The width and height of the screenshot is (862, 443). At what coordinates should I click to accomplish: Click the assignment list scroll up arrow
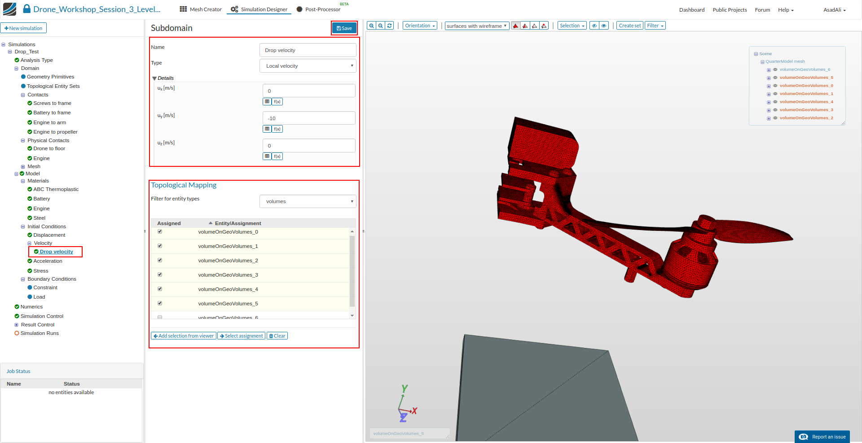(x=352, y=231)
